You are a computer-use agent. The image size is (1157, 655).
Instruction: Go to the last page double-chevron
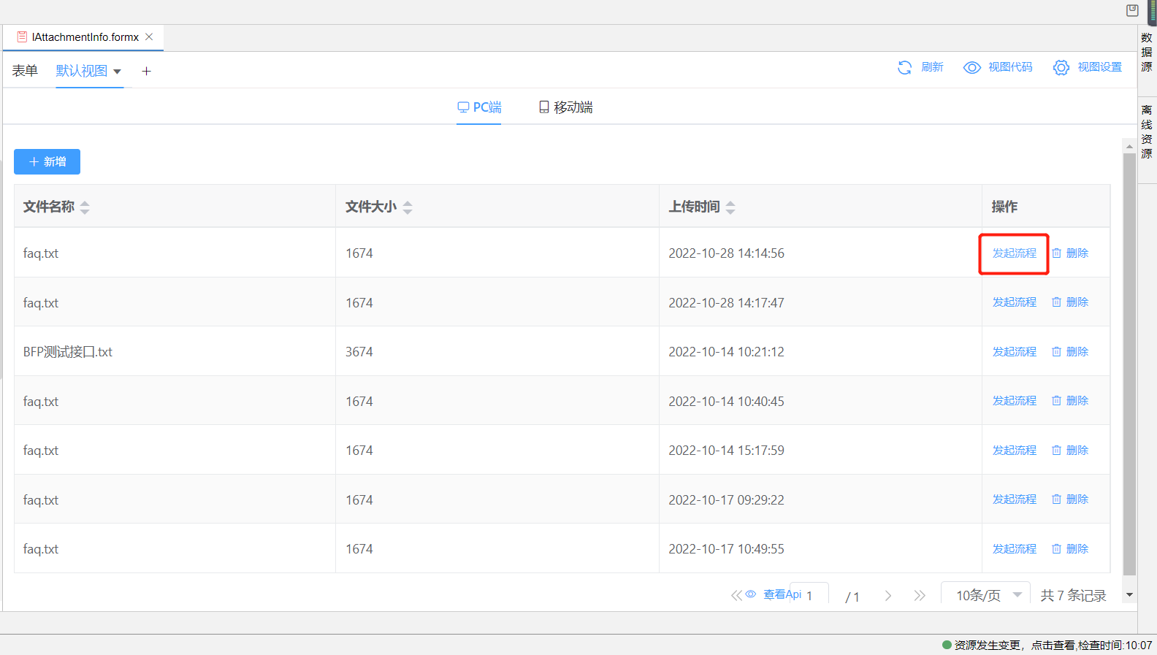pos(920,596)
